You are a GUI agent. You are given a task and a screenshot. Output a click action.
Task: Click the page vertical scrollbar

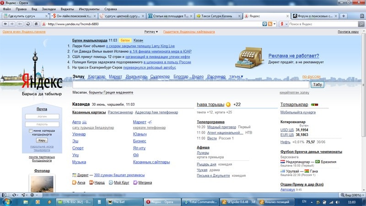click(363, 85)
